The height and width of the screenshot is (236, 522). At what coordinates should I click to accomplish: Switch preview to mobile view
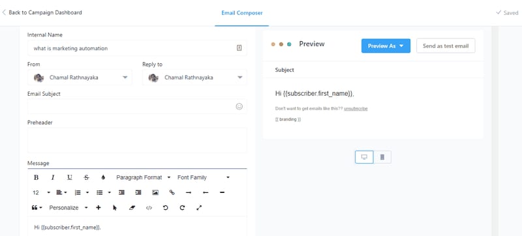pos(382,157)
